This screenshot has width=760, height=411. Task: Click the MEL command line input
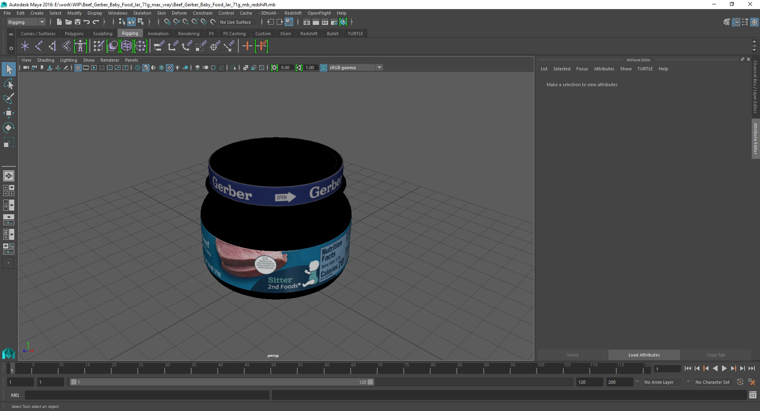(147, 395)
